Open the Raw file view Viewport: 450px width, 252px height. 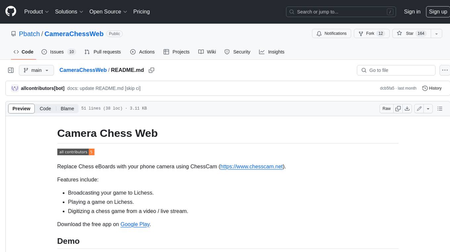[x=386, y=109]
